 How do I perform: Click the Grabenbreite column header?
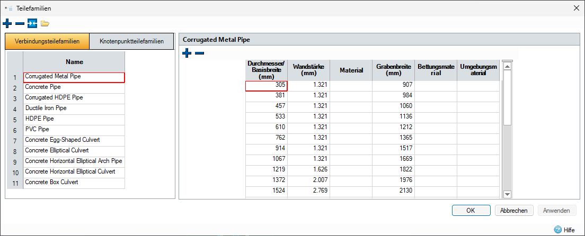[393, 70]
